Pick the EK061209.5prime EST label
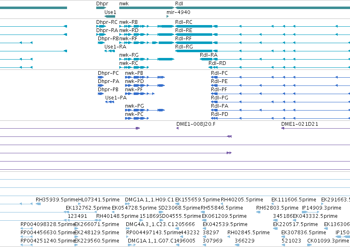350x247 pixels. (x=224, y=216)
